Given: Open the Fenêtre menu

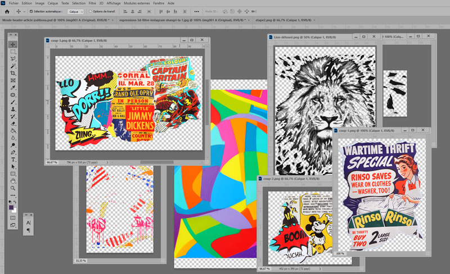Looking at the screenshot, I should pyautogui.click(x=159, y=3).
